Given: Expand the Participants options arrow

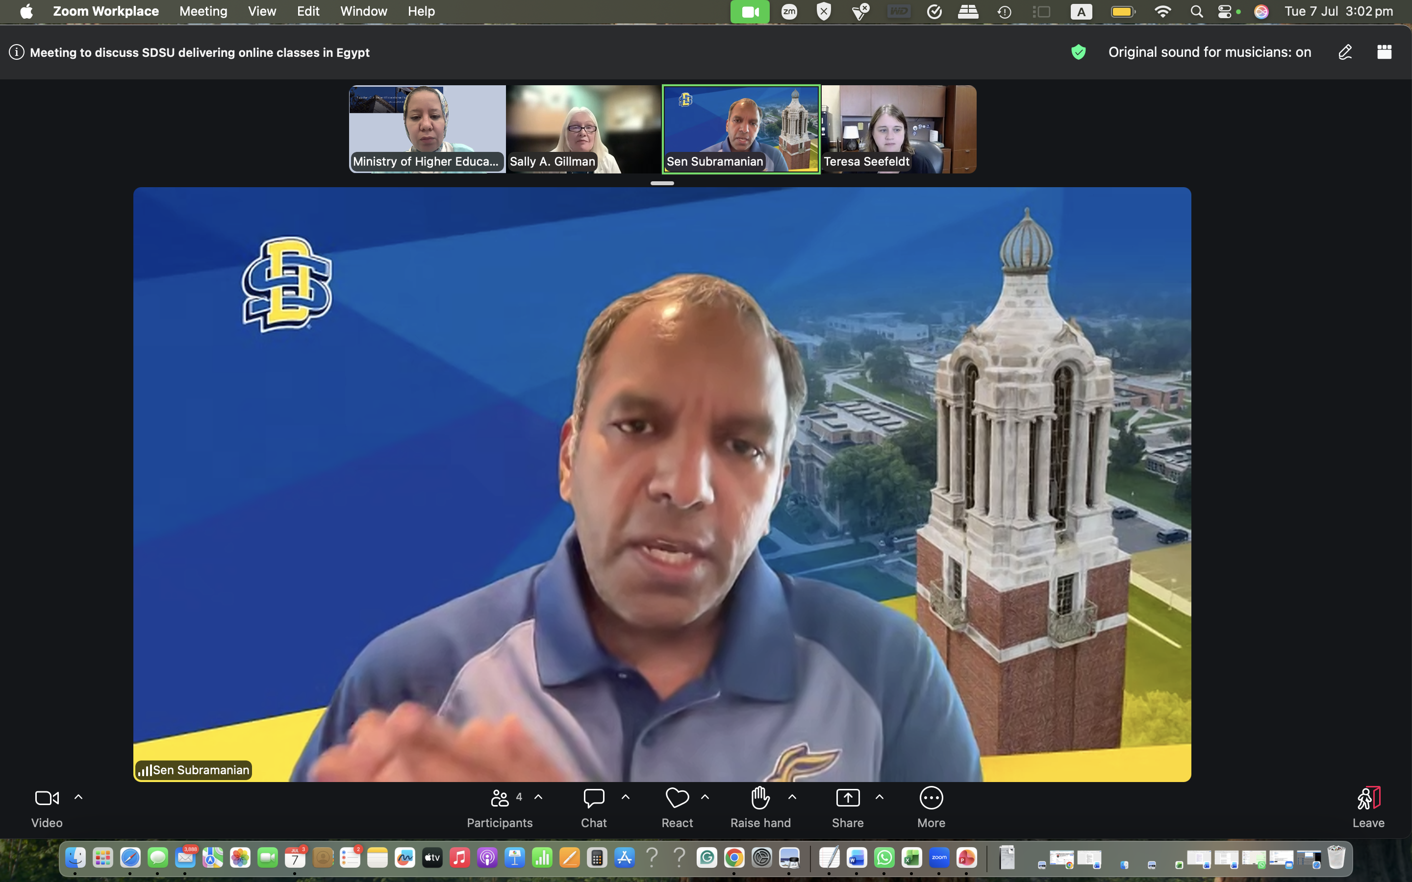Looking at the screenshot, I should [538, 797].
